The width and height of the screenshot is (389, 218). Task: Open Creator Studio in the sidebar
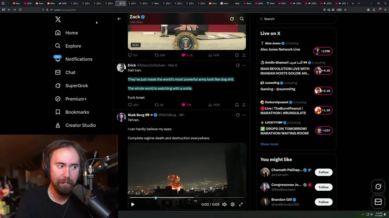tap(75, 125)
